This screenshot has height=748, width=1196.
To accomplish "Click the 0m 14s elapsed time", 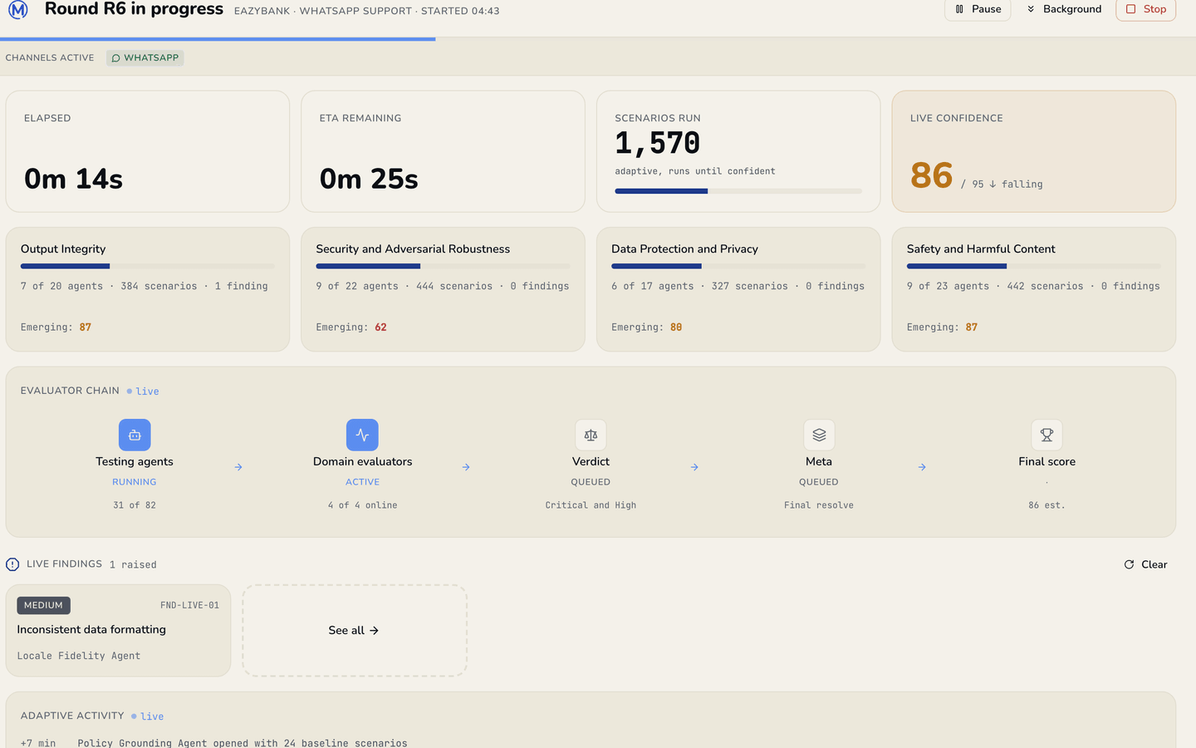I will pyautogui.click(x=73, y=179).
